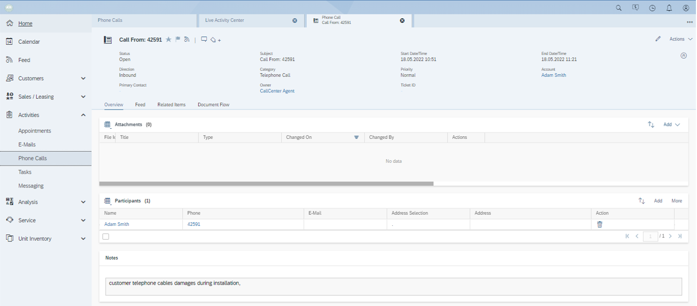Follow the phone call feed icon

[187, 40]
